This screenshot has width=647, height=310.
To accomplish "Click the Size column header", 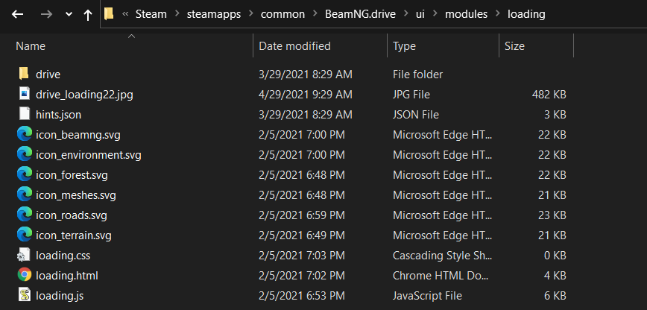I will click(514, 46).
